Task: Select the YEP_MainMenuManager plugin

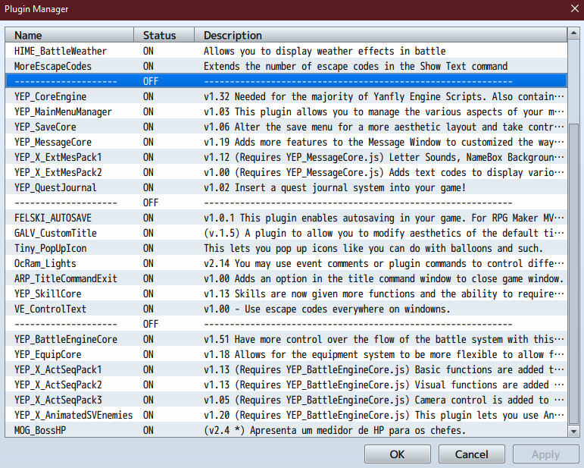Action: 286,112
